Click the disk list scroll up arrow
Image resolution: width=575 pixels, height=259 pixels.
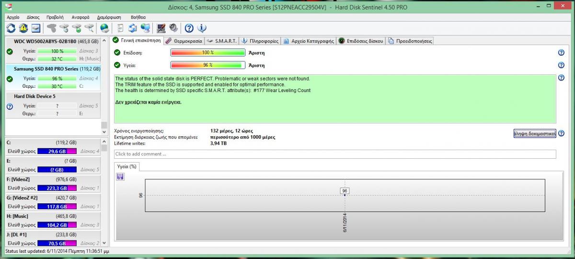104,41
